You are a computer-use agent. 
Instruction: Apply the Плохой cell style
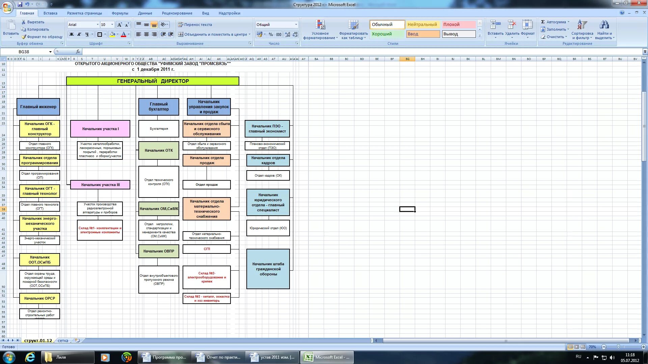click(x=459, y=25)
